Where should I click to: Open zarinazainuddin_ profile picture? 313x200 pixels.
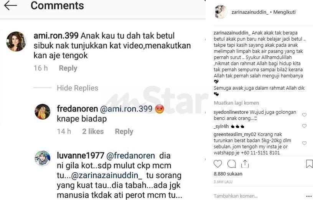pos(221,12)
